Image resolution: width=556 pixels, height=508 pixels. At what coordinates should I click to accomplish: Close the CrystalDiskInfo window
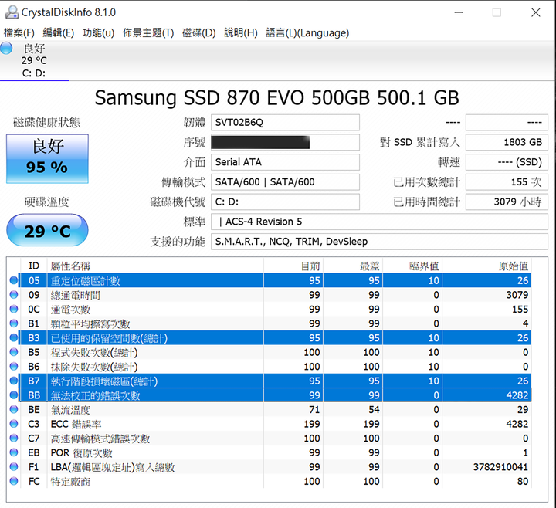pyautogui.click(x=536, y=12)
